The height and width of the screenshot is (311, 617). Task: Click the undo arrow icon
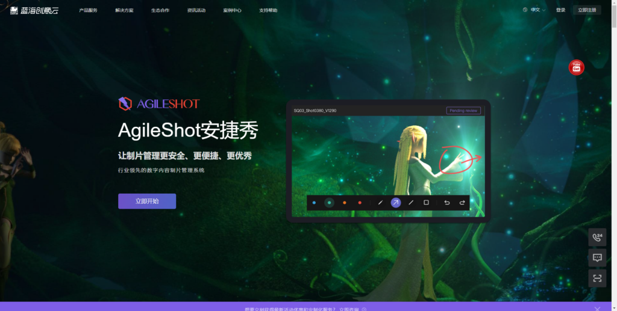coord(447,203)
